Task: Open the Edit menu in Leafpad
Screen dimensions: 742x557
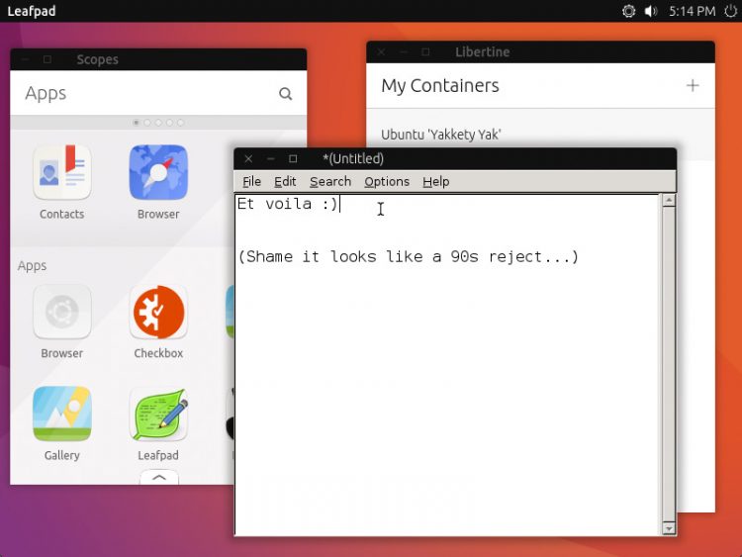Action: (285, 182)
